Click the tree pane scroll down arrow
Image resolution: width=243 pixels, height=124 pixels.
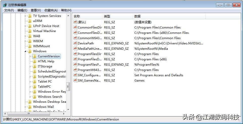click(68, 110)
